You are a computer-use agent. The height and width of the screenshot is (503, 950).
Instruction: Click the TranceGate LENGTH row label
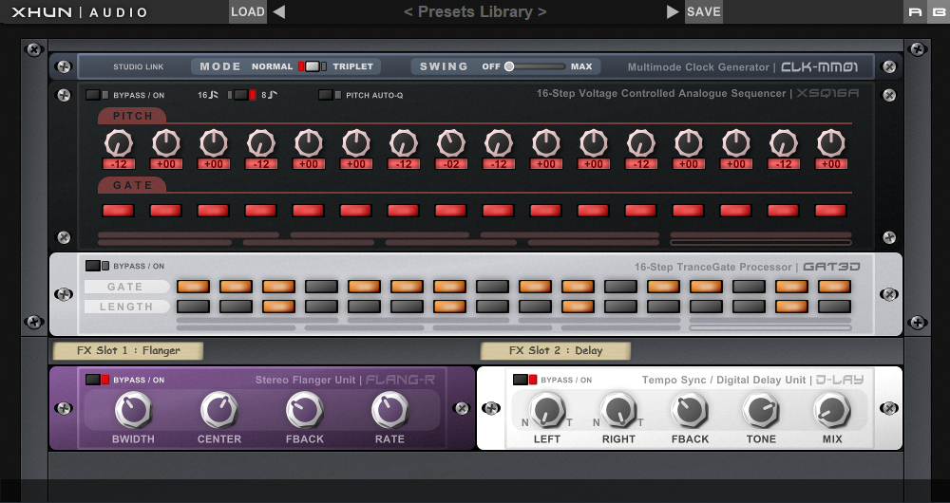tap(126, 307)
